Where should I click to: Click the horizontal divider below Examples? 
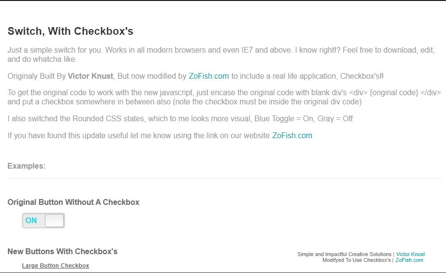(x=225, y=178)
